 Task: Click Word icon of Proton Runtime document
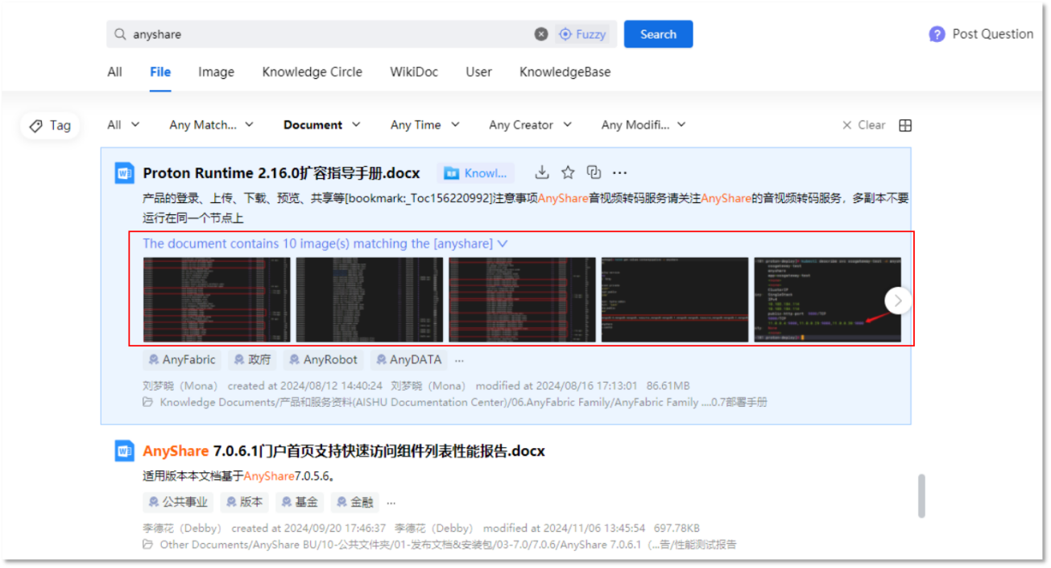[124, 173]
